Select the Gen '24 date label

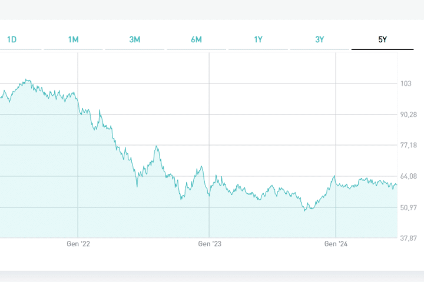[335, 243]
